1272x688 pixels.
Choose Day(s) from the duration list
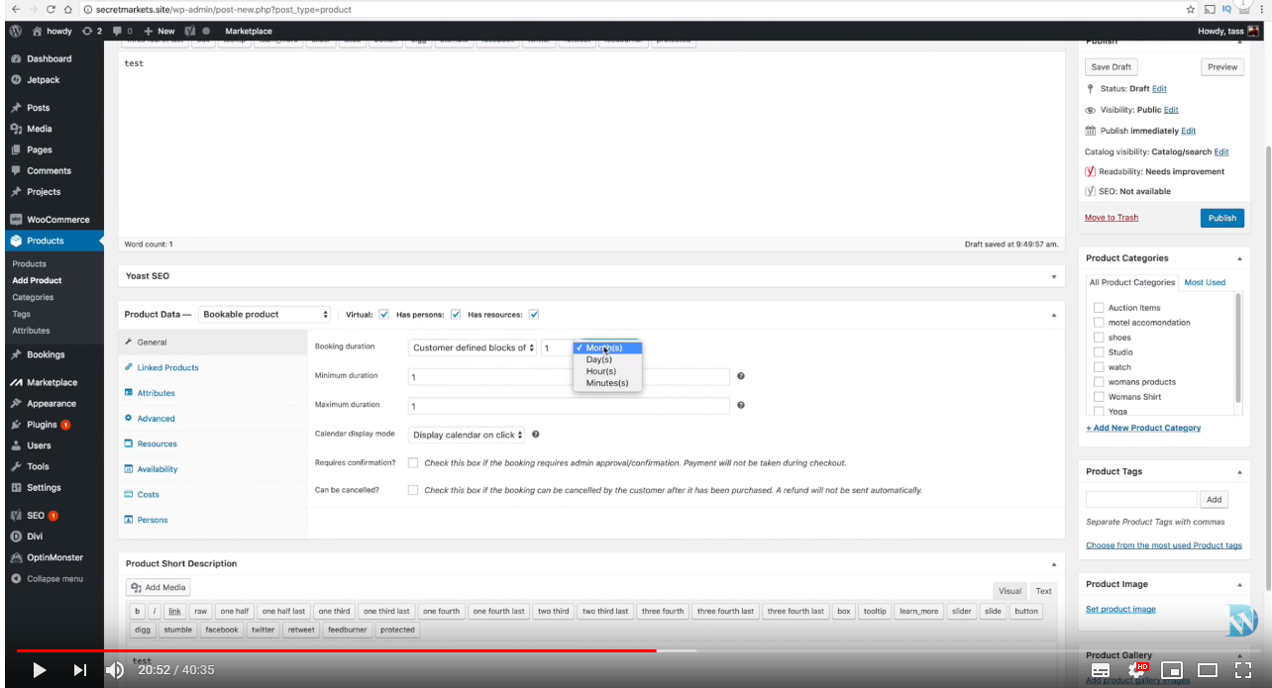(x=599, y=359)
